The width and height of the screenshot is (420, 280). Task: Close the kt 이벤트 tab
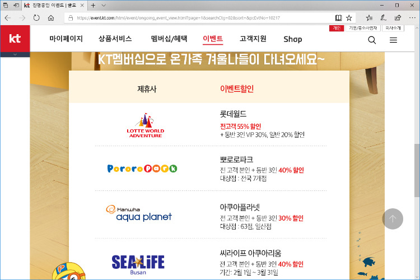82,5
